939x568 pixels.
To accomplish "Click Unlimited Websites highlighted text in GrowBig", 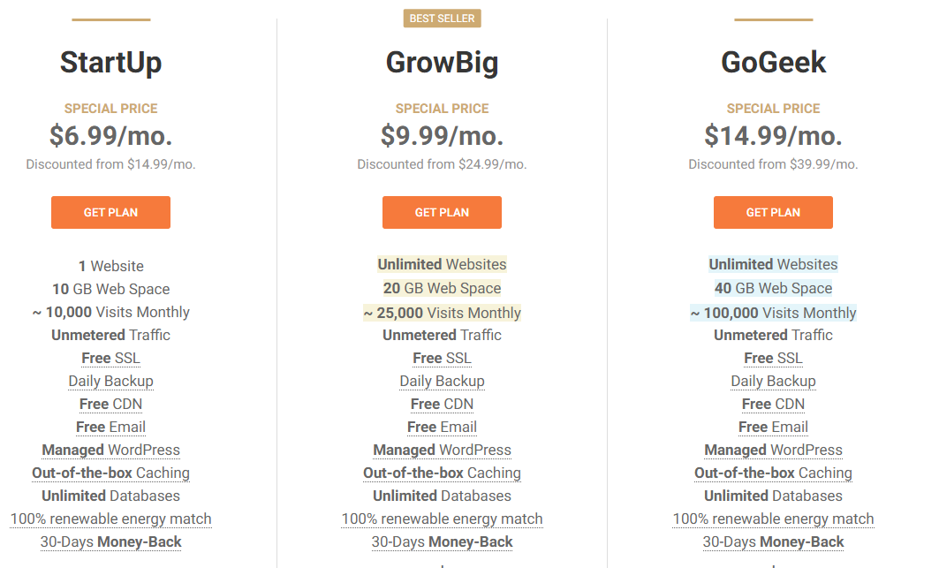I will (x=442, y=264).
